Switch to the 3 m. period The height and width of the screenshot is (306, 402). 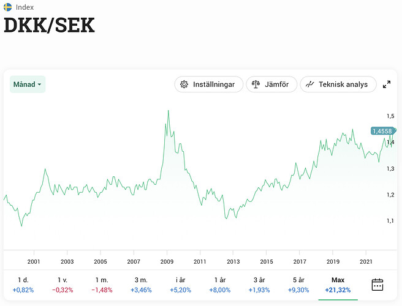click(141, 285)
